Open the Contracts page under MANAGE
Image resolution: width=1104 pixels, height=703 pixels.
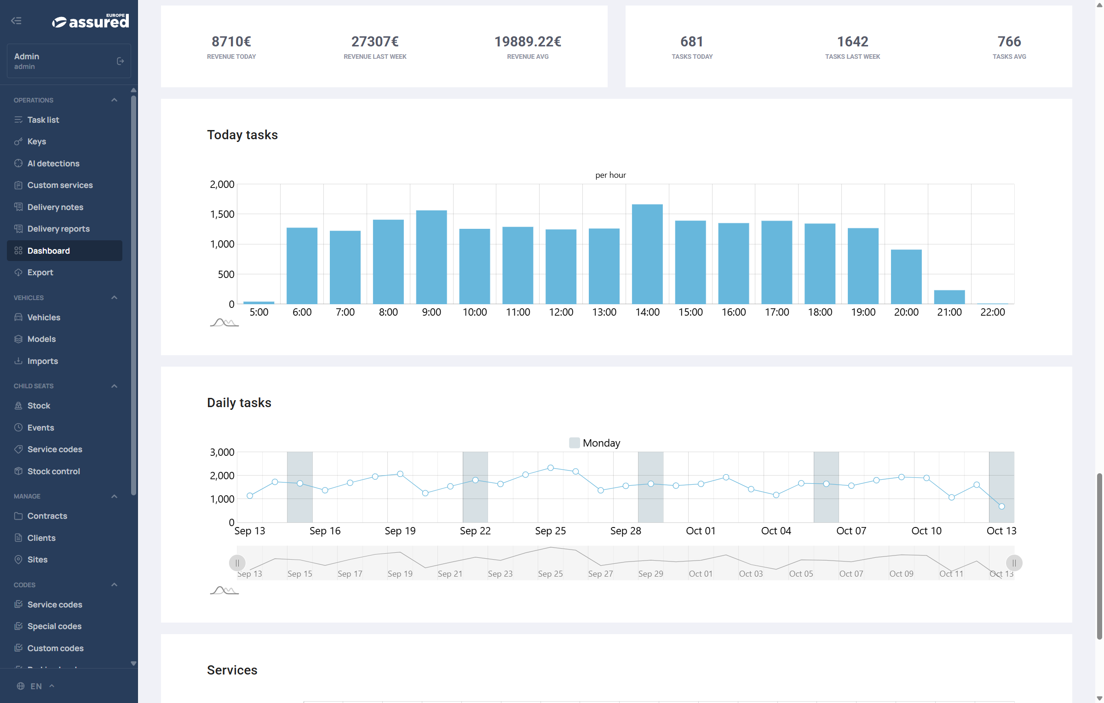[x=47, y=516]
